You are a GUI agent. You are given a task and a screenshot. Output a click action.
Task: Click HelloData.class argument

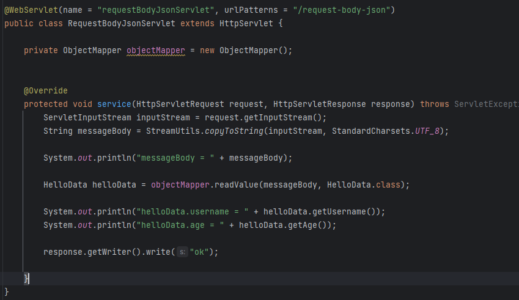point(364,185)
